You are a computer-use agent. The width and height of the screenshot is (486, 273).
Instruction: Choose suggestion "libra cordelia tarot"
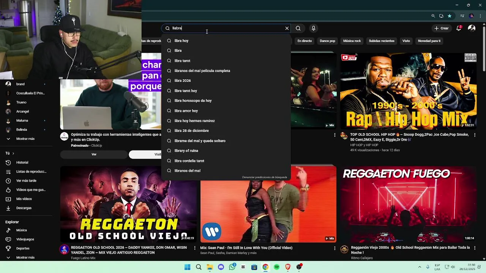[x=226, y=161]
